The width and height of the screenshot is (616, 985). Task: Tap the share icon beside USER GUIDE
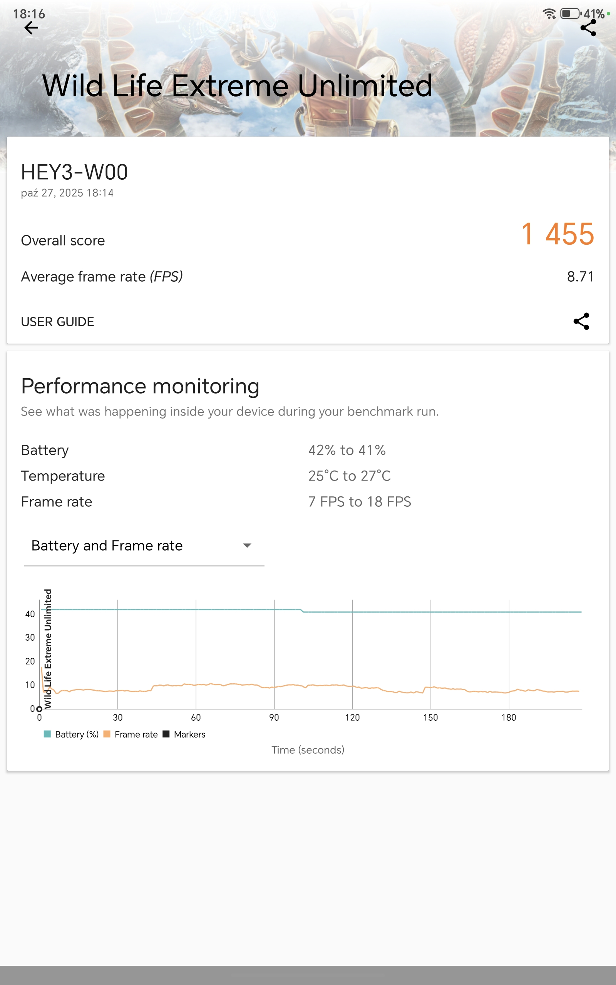click(x=581, y=321)
